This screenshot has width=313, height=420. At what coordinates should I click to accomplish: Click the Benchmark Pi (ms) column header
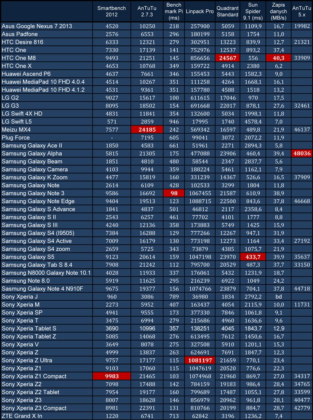tap(174, 11)
